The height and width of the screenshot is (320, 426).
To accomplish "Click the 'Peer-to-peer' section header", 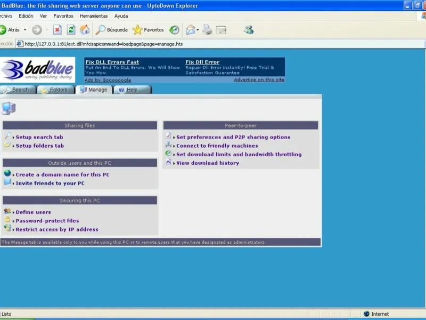I will click(x=241, y=125).
